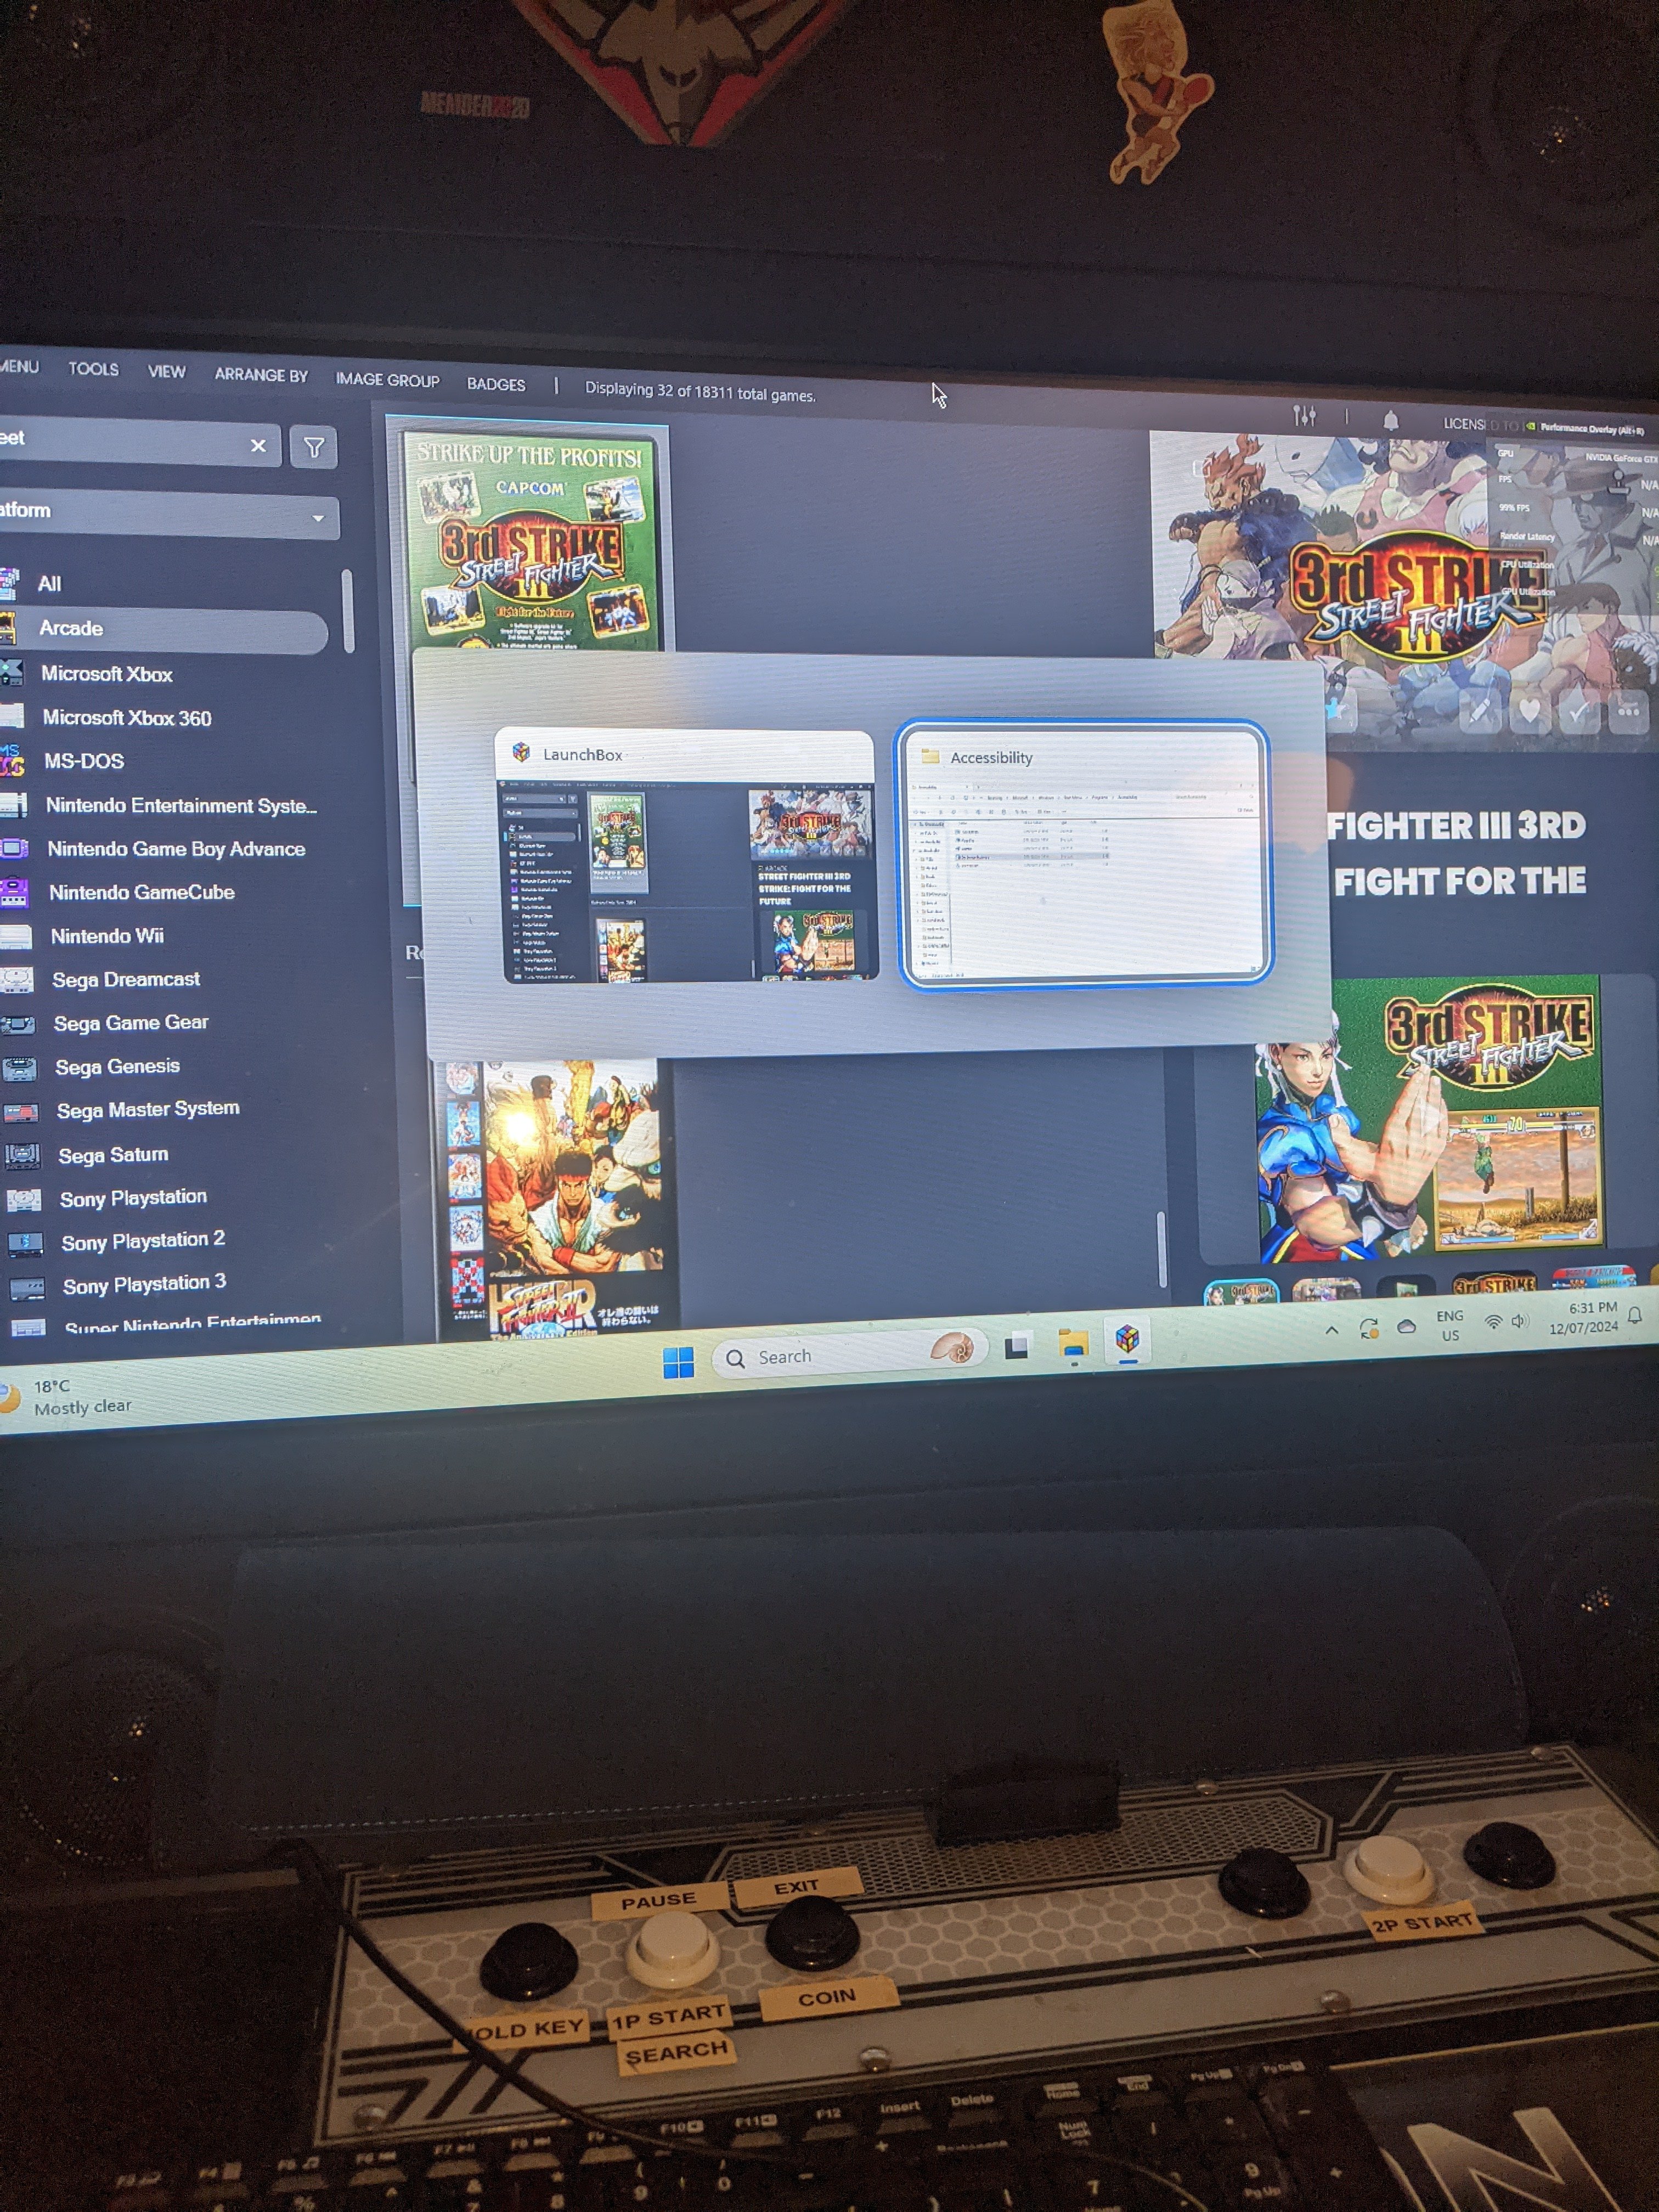Screen dimensions: 1659x2212
Task: Open the IMAGE GROUP menu
Action: [x=387, y=380]
